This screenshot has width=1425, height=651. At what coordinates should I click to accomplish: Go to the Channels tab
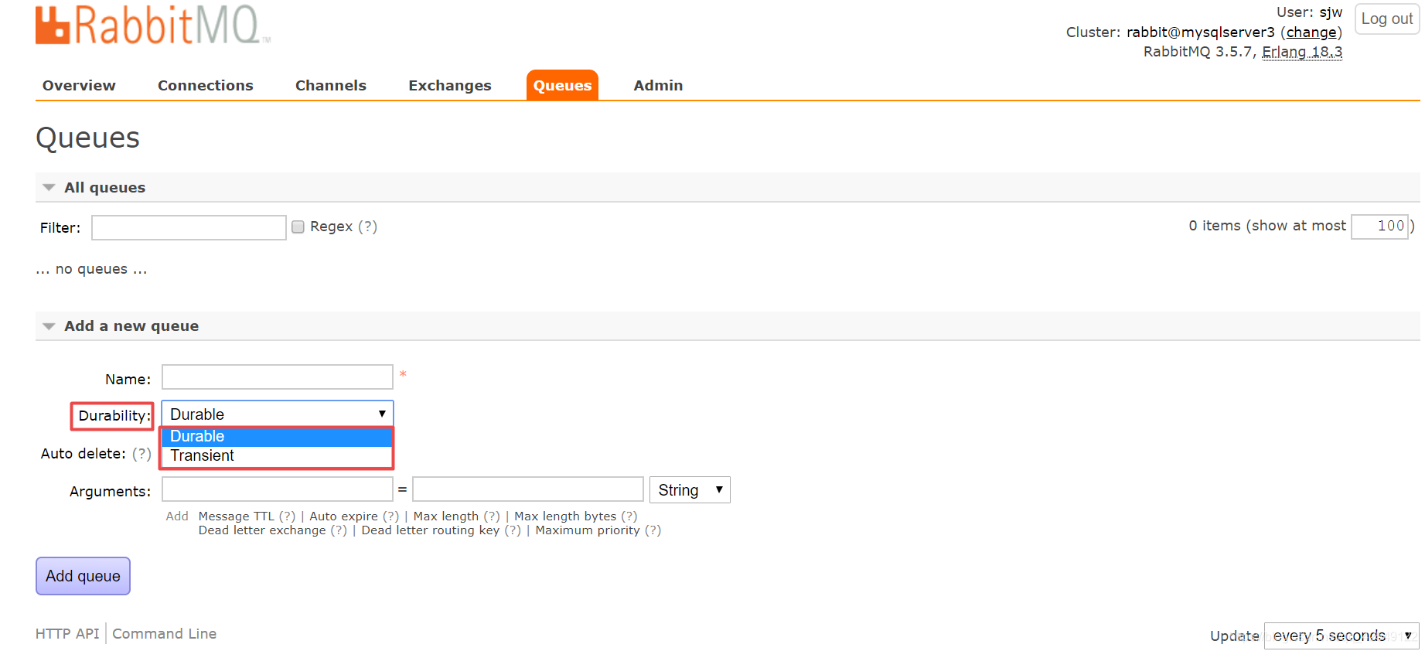coord(331,86)
